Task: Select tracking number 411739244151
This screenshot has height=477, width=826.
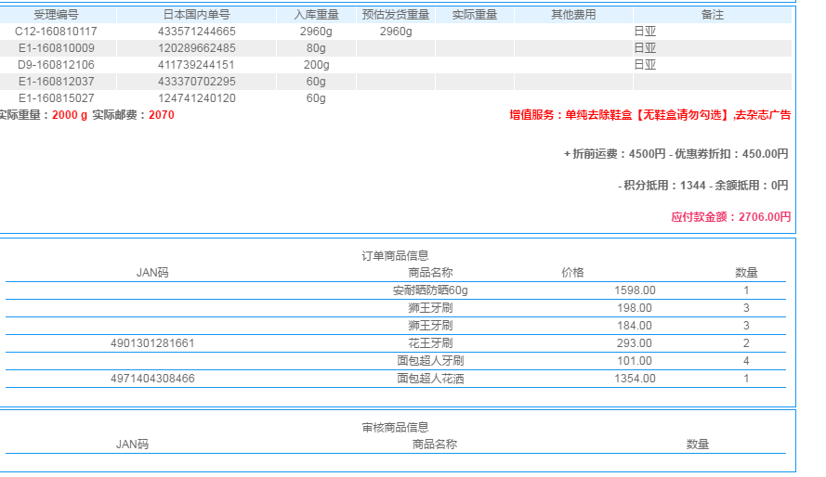Action: click(x=196, y=65)
